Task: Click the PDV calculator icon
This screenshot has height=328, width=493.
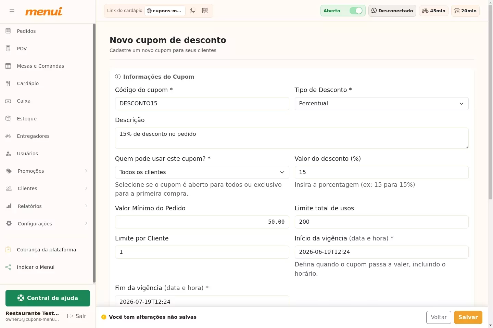Action: 8,49
